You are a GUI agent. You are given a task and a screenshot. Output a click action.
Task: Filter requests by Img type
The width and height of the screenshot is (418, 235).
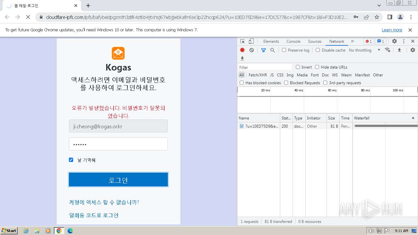290,75
